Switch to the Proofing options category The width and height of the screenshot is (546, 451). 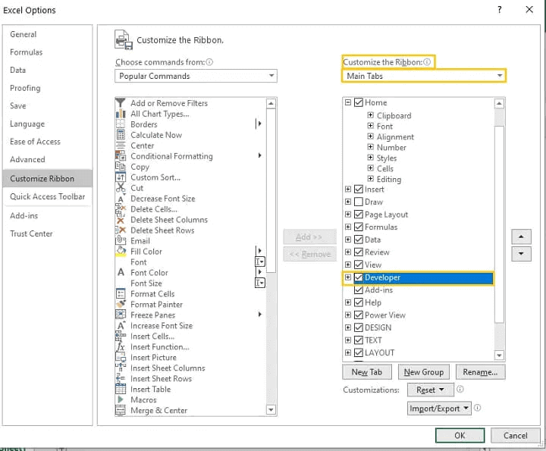(x=25, y=88)
